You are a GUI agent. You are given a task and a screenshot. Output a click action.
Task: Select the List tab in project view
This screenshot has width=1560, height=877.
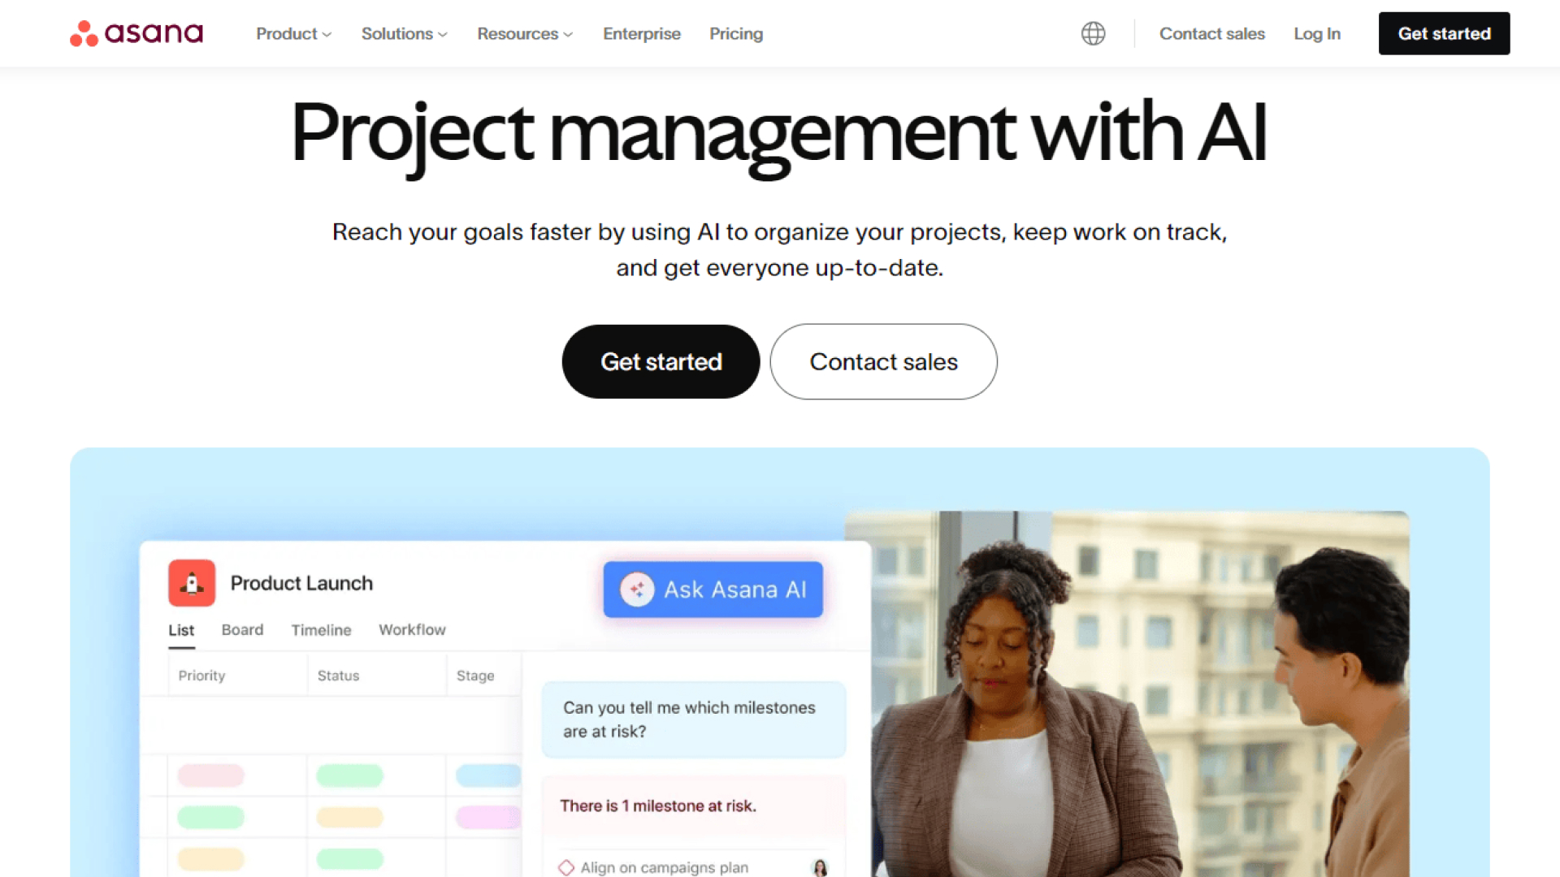[x=182, y=629]
